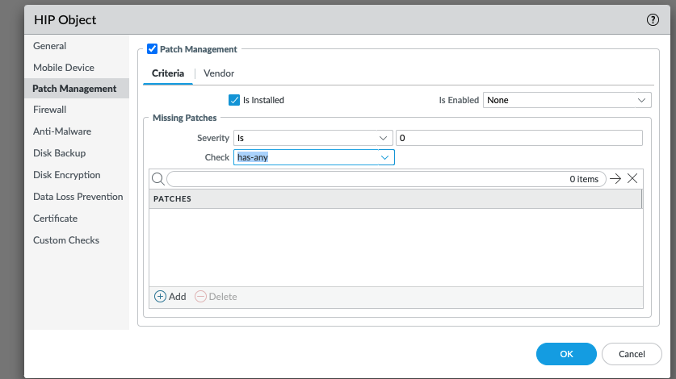Toggle the Patch Management checkbox
The width and height of the screenshot is (676, 379).
click(x=152, y=48)
